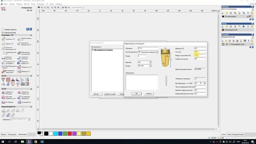
Task: Open Chrome from the Windows taskbar
Action: 36,142
